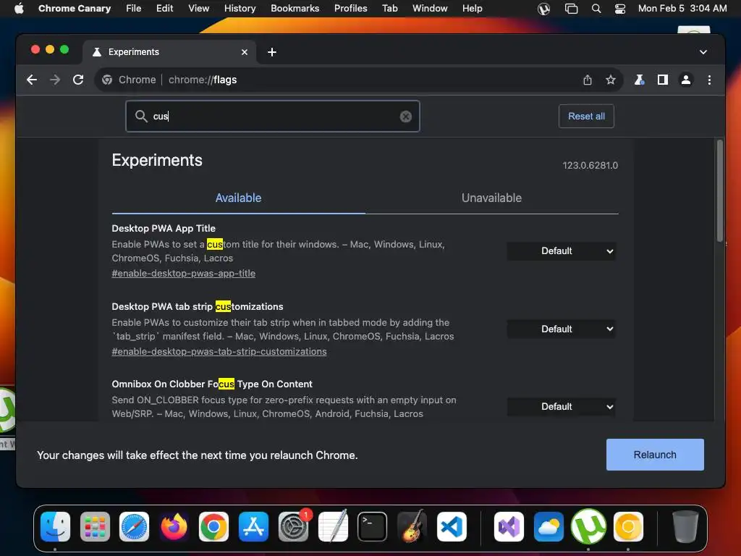This screenshot has width=741, height=556.
Task: Click the WordPress icon in the menu bar
Action: 544,9
